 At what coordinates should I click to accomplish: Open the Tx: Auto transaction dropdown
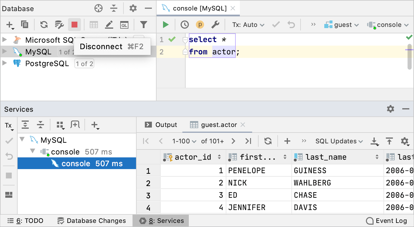coord(248,25)
